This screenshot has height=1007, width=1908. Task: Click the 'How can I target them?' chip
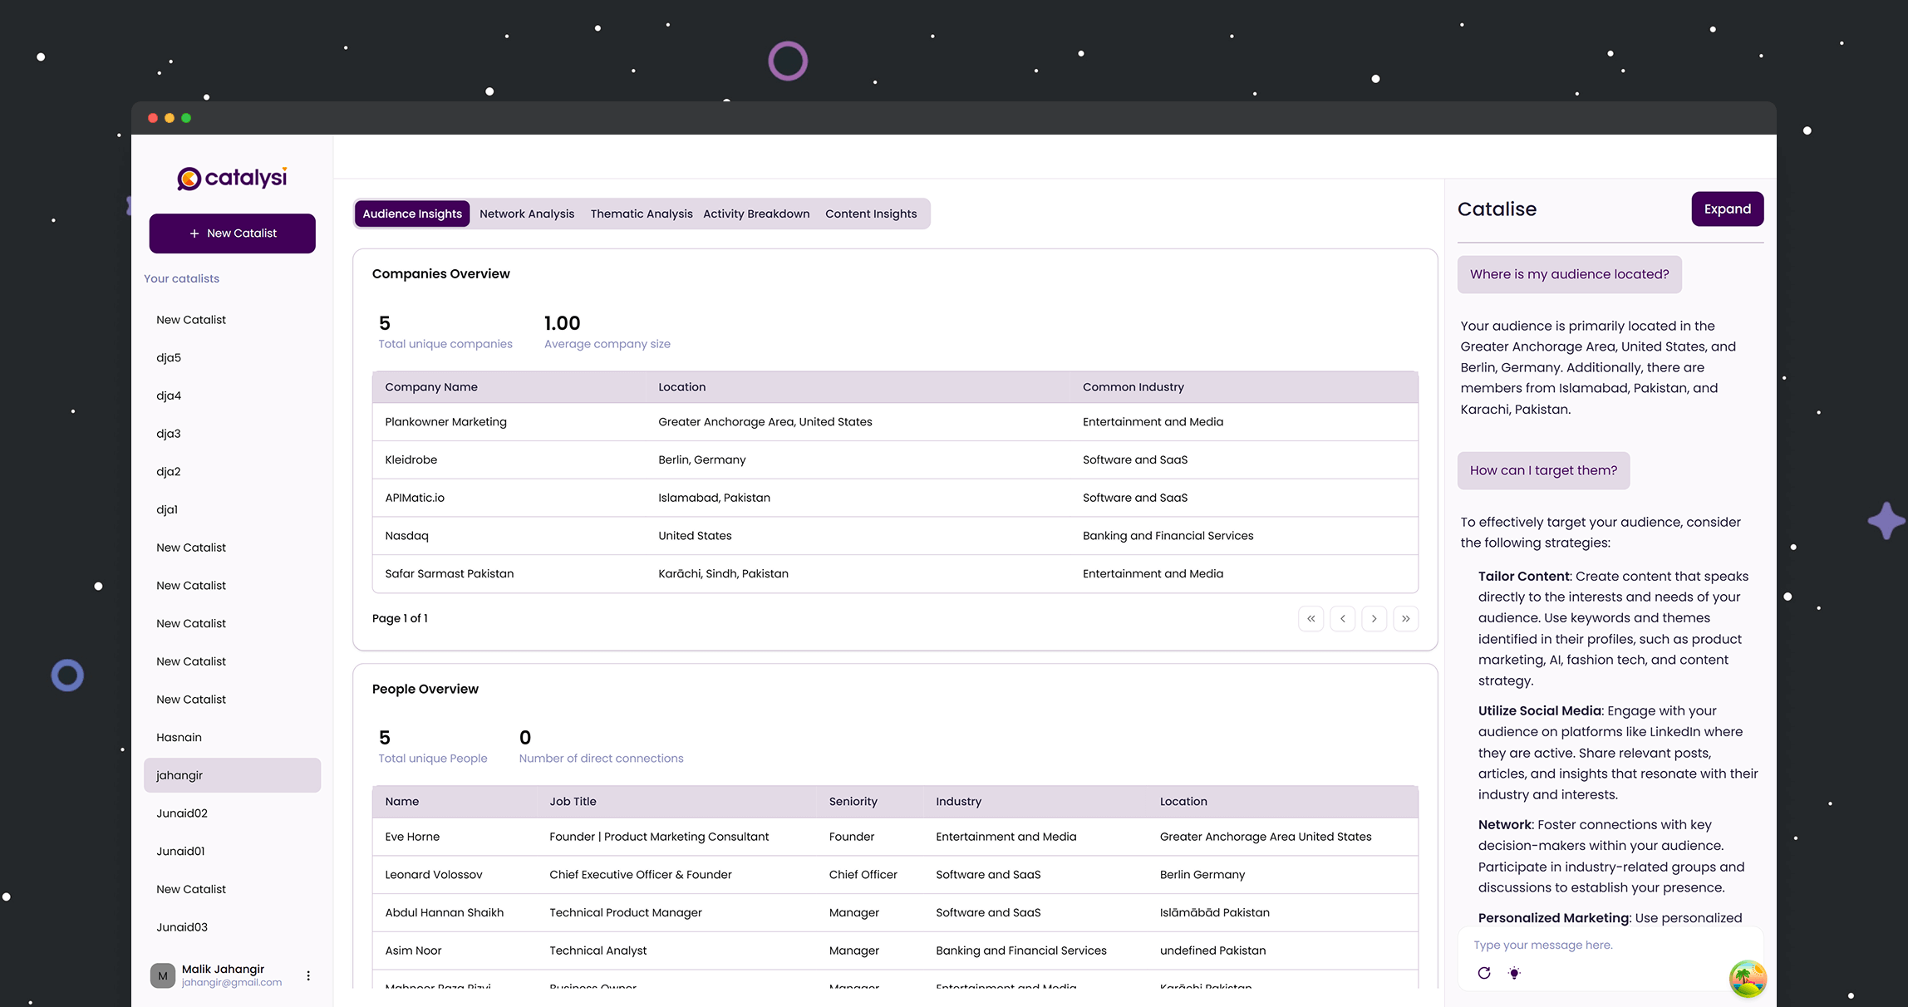(1542, 469)
